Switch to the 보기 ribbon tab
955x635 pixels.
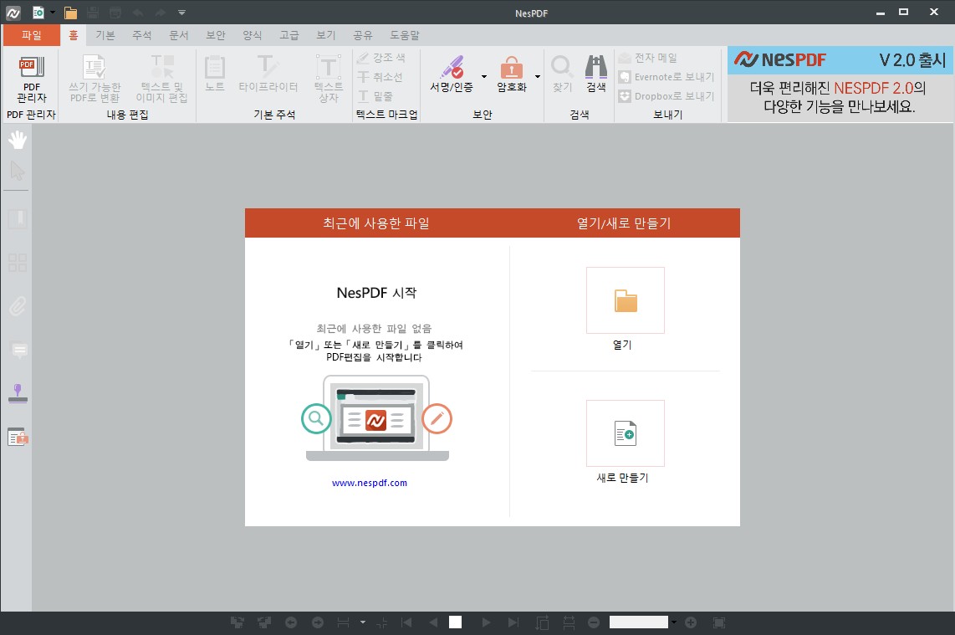326,35
